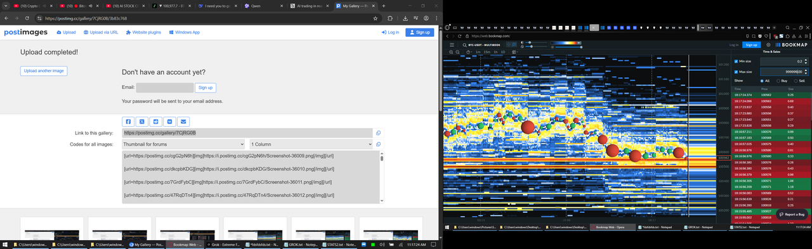812x249 pixels.
Task: Click Report a Bug button
Action: click(x=791, y=214)
